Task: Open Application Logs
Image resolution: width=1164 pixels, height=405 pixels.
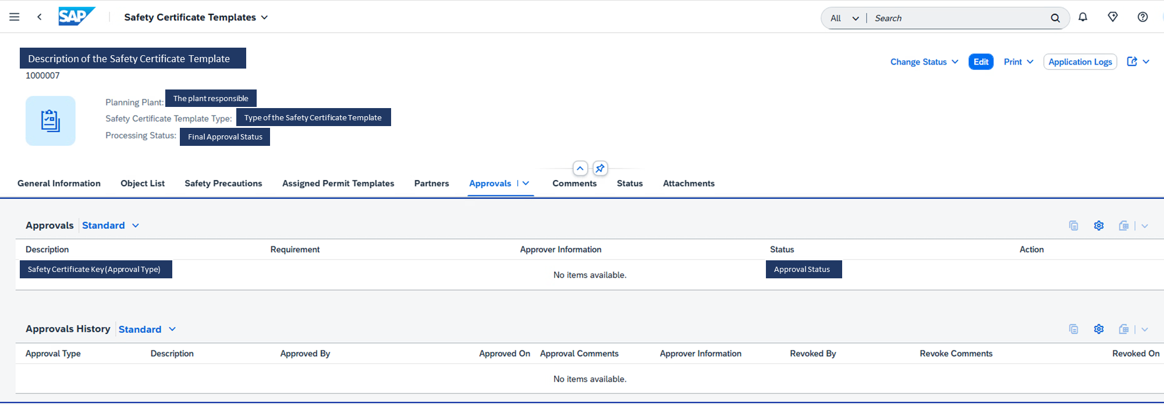Action: point(1080,62)
